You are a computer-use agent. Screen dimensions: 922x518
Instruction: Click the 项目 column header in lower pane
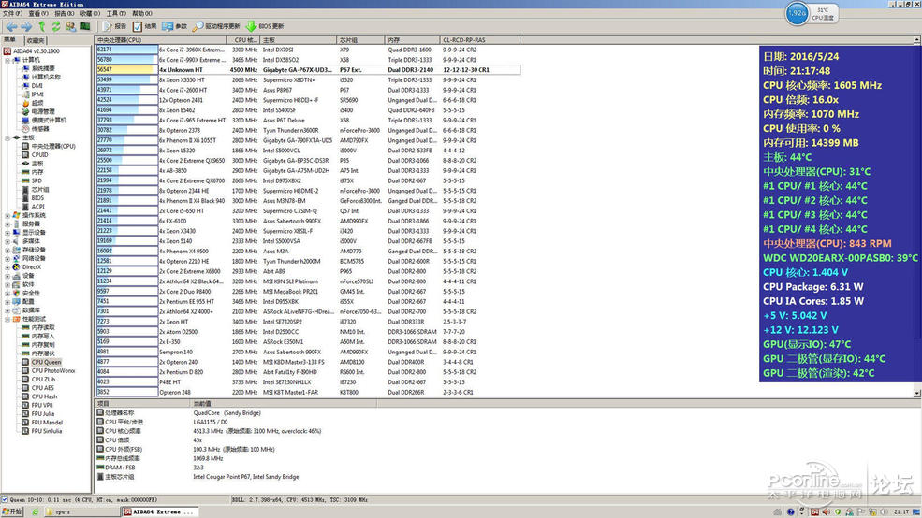(143, 404)
